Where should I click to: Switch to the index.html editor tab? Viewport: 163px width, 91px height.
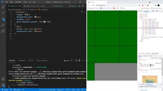[x=57, y=6]
